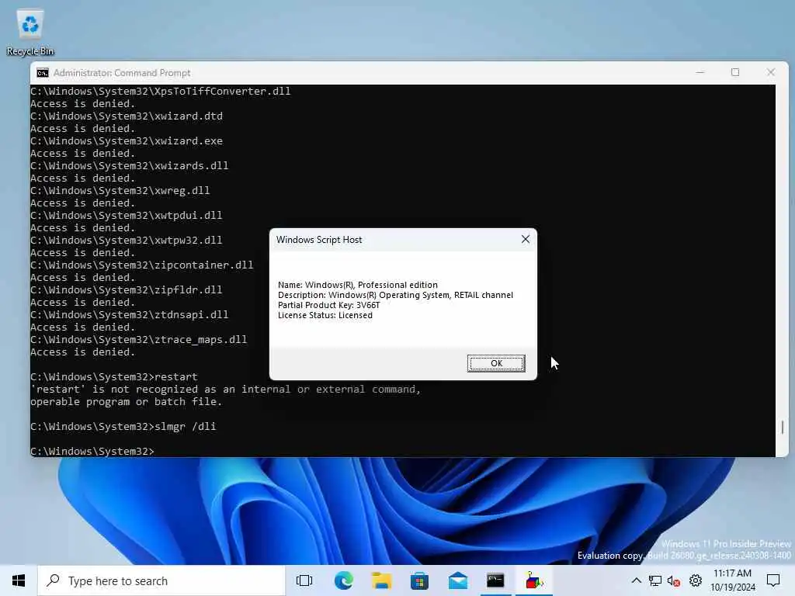The width and height of the screenshot is (795, 596).
Task: Click 'Name: Windows(R), Professional edition' line
Action: [357, 285]
